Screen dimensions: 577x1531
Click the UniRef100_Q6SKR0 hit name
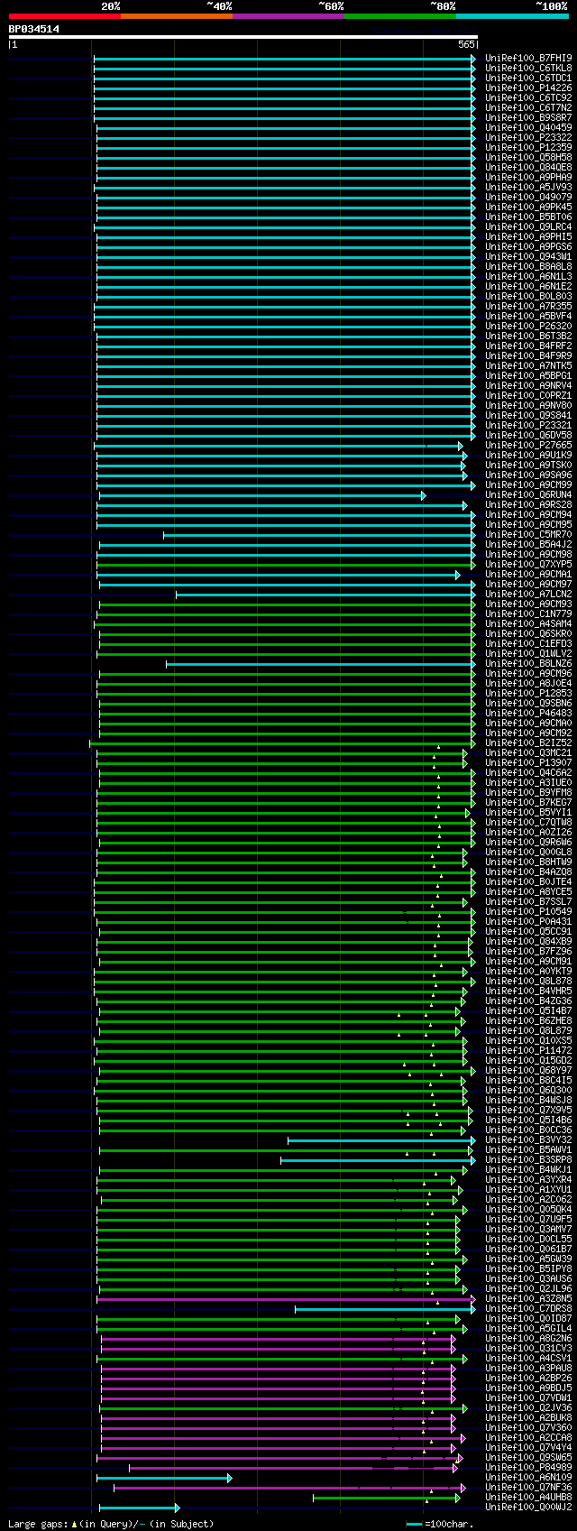[x=528, y=633]
